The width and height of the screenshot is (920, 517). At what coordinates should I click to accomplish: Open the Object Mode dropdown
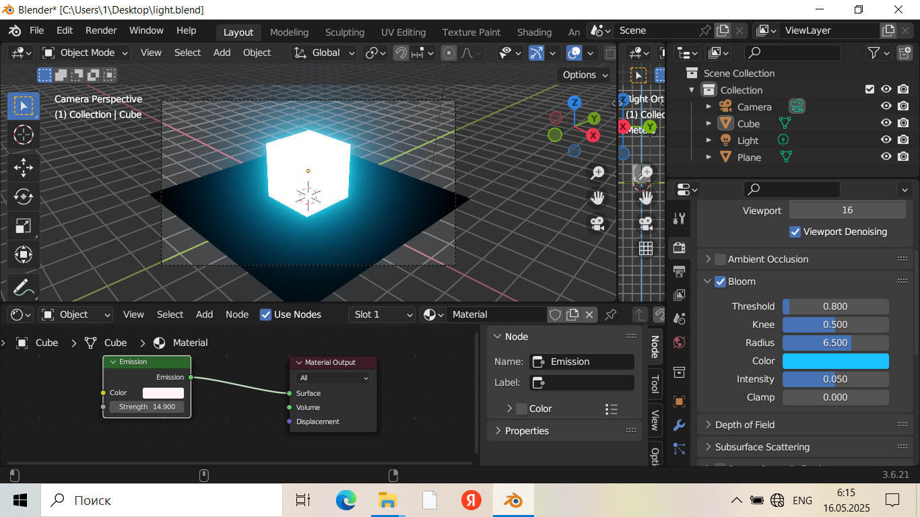(86, 53)
